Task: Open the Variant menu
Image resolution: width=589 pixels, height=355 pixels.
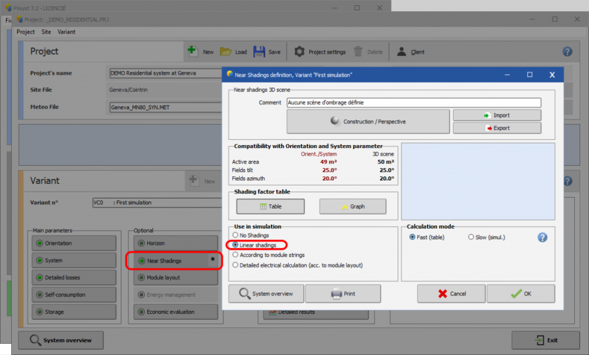Action: pos(66,32)
